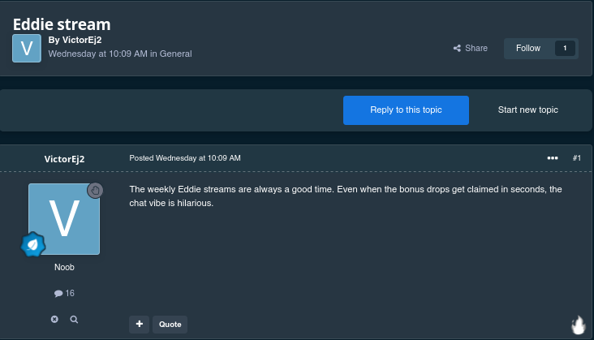Toggle Follow for this topic
Viewport: 594px width, 340px height.
[x=527, y=48]
